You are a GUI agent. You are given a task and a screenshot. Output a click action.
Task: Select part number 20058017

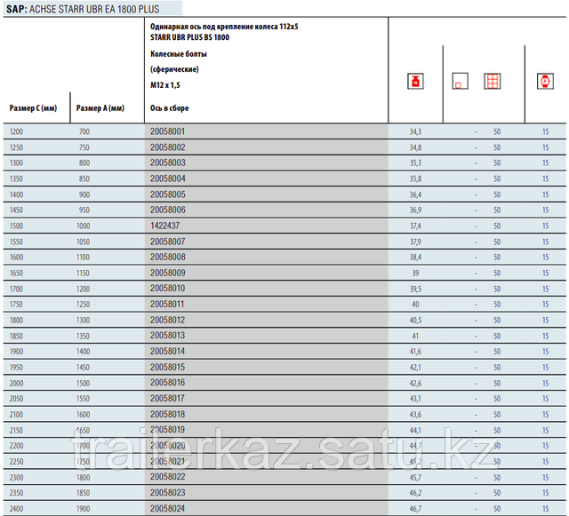[x=168, y=398]
